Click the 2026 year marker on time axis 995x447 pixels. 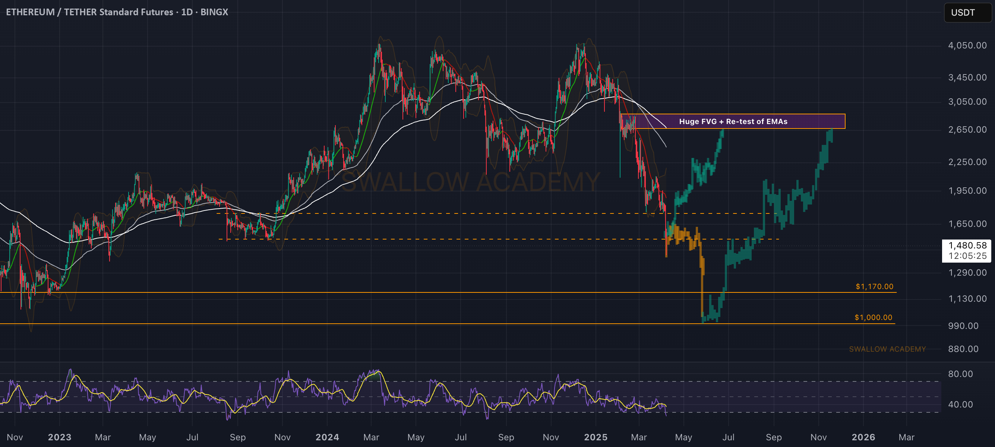(x=863, y=437)
